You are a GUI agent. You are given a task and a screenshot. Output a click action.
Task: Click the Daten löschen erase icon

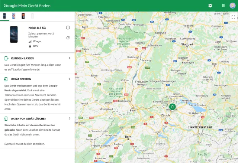(6, 118)
